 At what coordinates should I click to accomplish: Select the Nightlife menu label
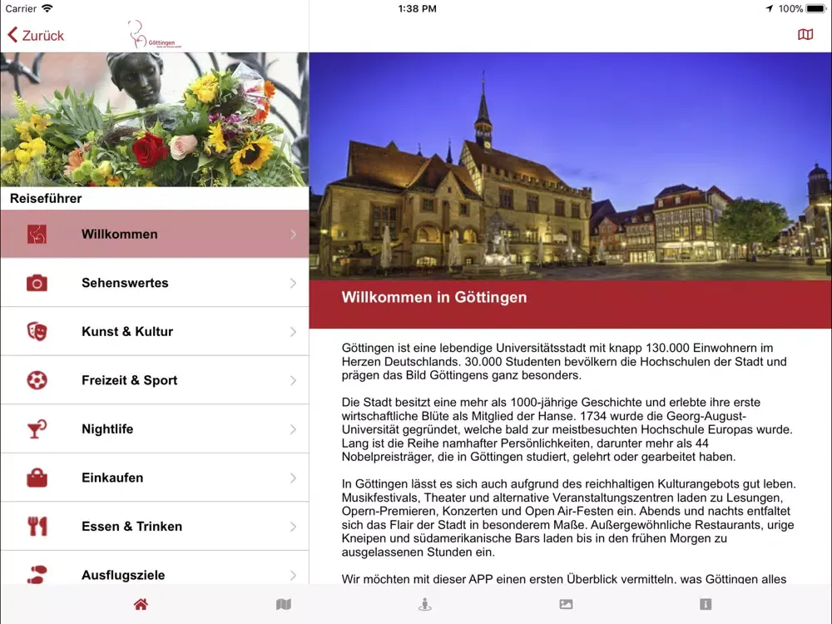pyautogui.click(x=107, y=428)
